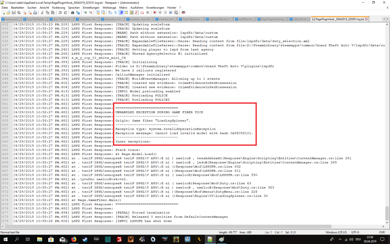Screen dimensions: 390x244
Task: Switch to the myOfficer.ini tab
Action: pos(245,19)
